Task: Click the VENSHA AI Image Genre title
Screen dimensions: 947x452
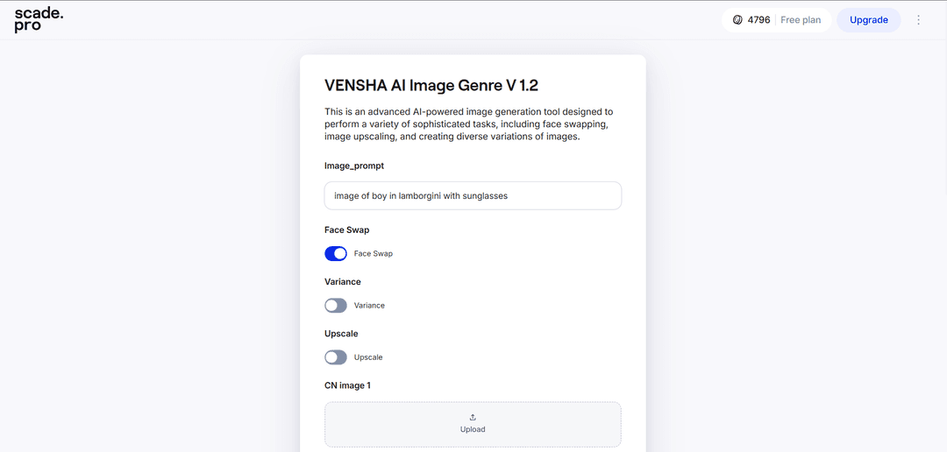Action: point(431,86)
